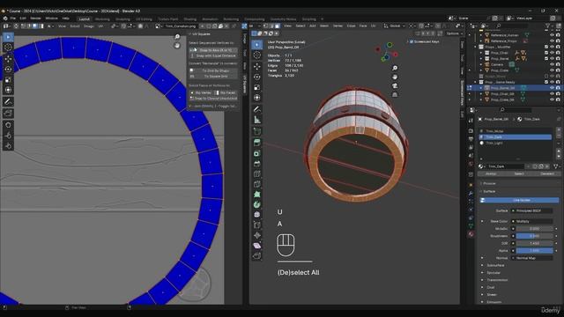The height and width of the screenshot is (317, 564).
Task: Select the Trim_Light material slot
Action: 515,143
